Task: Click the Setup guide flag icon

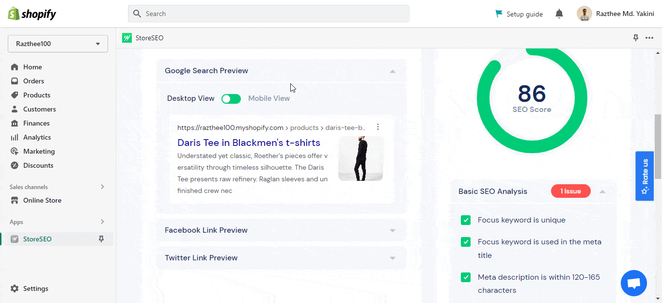Action: click(x=499, y=14)
